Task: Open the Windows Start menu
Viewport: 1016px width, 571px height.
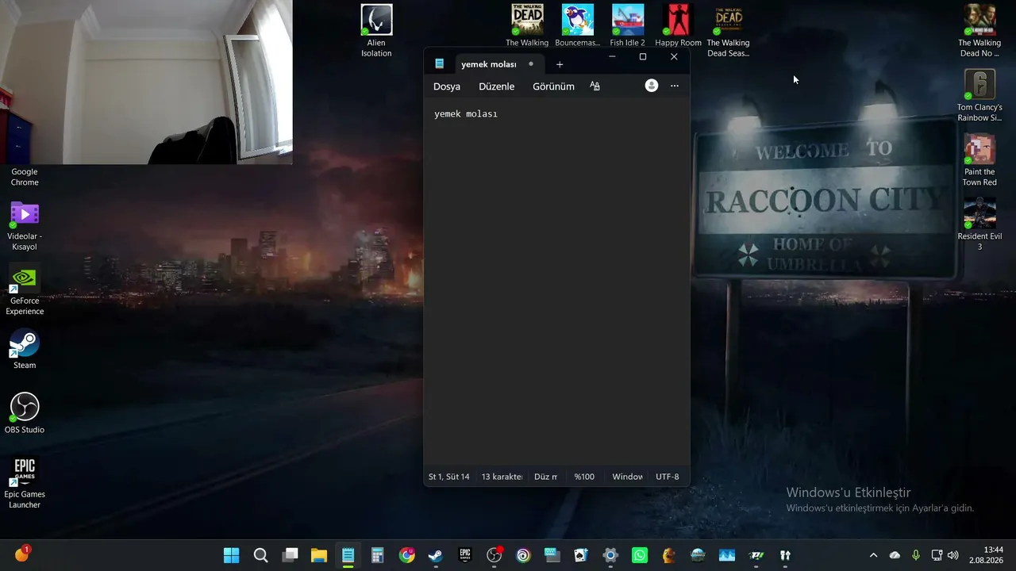Action: 232,555
